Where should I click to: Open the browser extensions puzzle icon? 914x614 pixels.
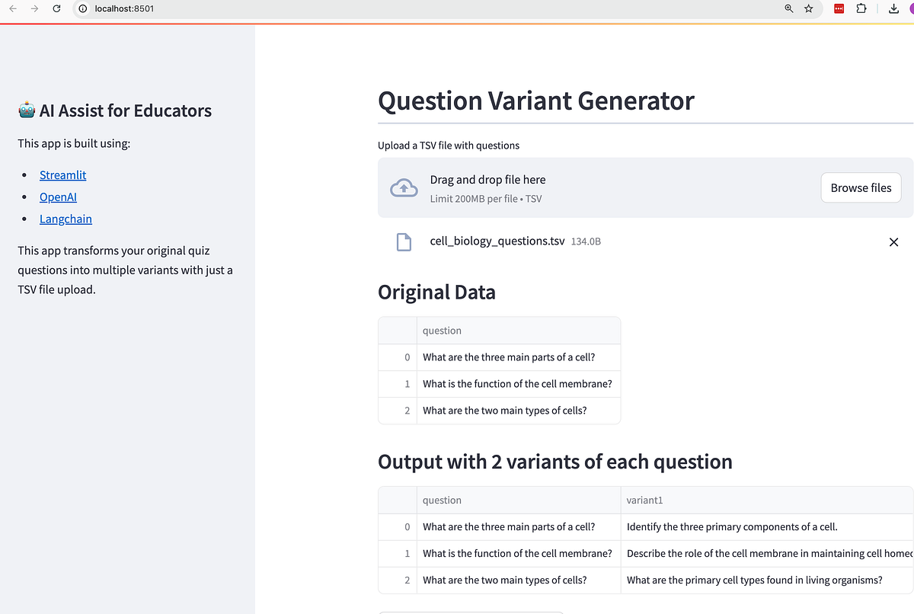click(861, 9)
